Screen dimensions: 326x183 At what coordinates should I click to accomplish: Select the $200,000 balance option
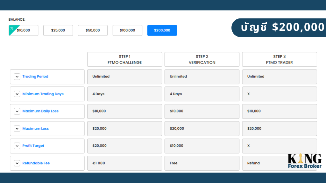tap(162, 30)
